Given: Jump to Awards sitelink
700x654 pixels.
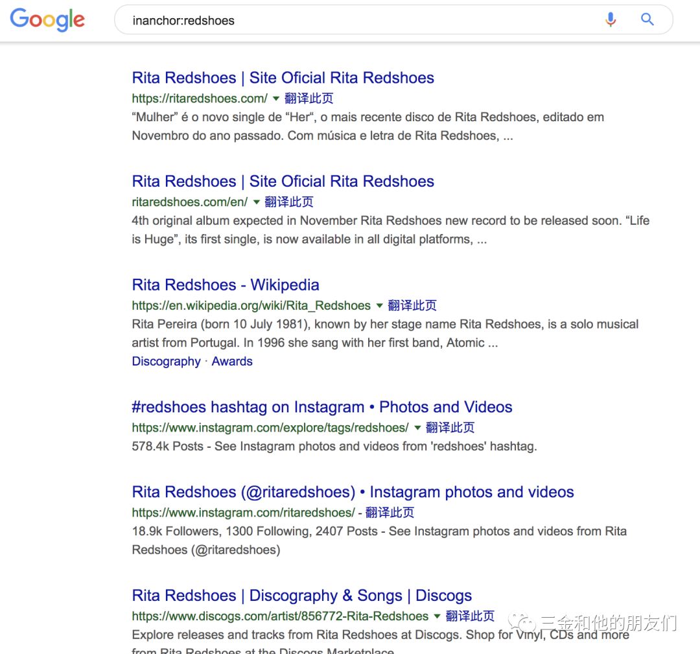Looking at the screenshot, I should pyautogui.click(x=232, y=361).
